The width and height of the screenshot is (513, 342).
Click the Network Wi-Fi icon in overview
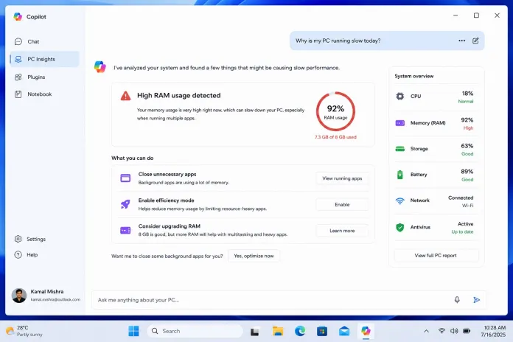399,201
